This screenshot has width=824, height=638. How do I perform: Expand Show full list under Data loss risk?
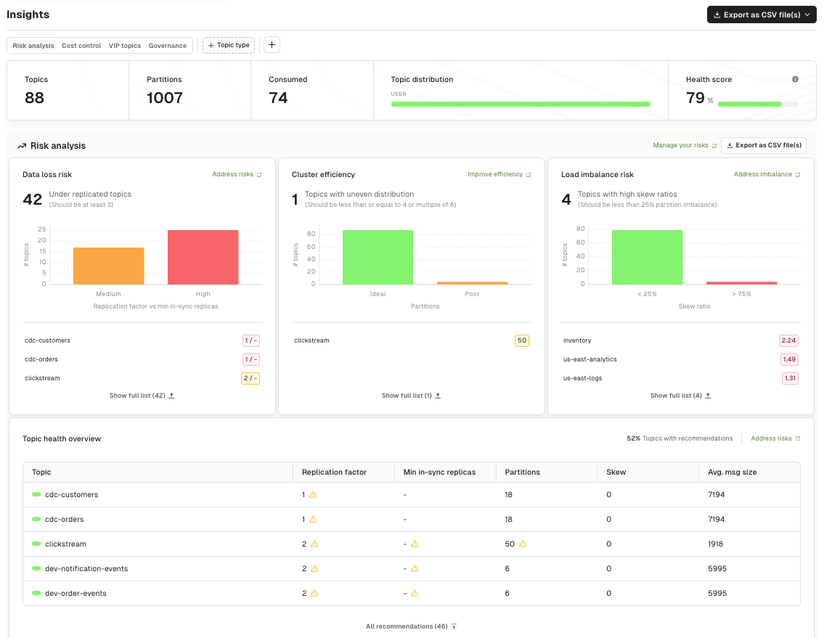click(x=142, y=396)
